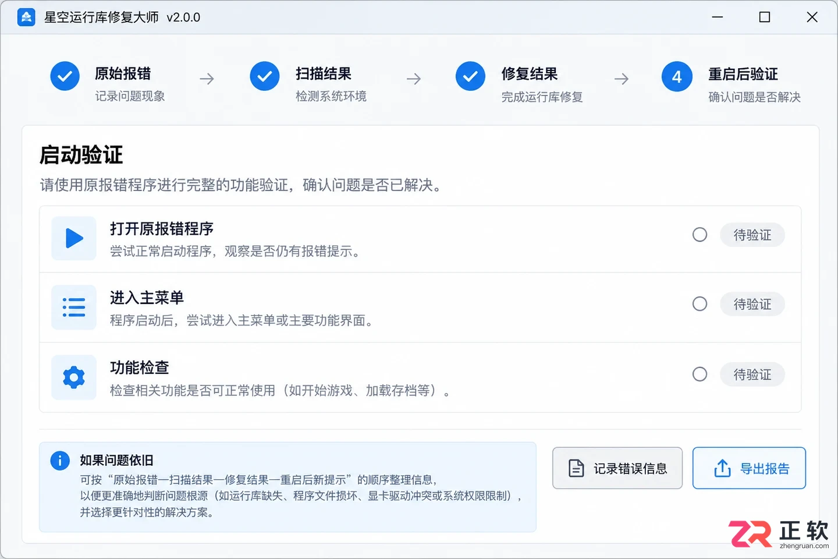Click the upload icon in 导出报告 button
This screenshot has height=559, width=838.
[x=722, y=468]
